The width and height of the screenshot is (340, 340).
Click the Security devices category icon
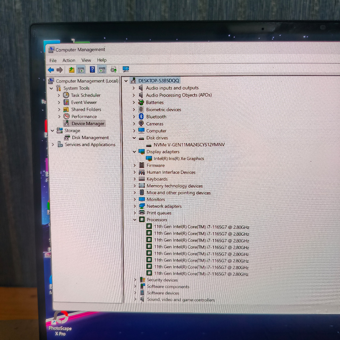(x=142, y=280)
